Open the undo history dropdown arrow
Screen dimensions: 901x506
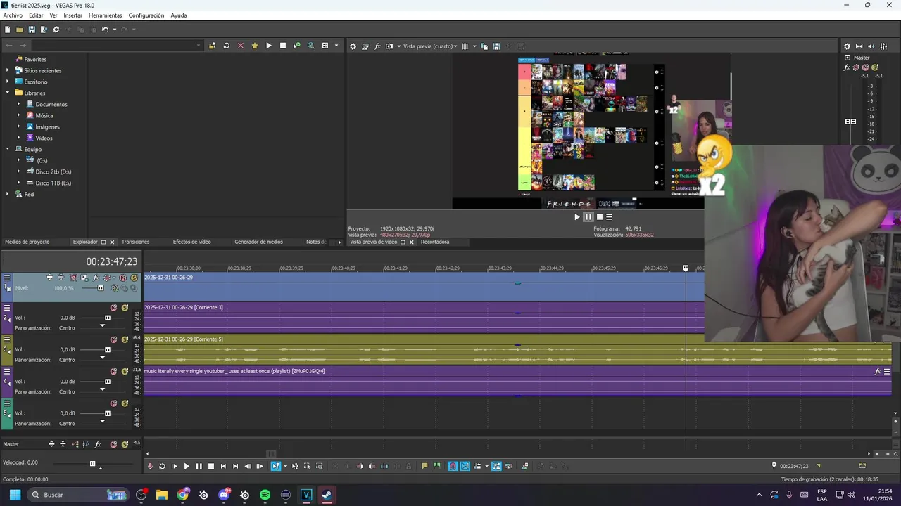coord(113,30)
